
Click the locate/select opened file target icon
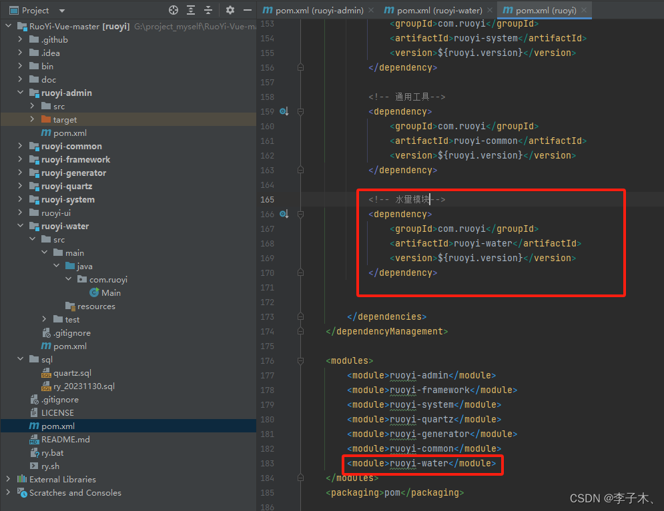[x=174, y=10]
